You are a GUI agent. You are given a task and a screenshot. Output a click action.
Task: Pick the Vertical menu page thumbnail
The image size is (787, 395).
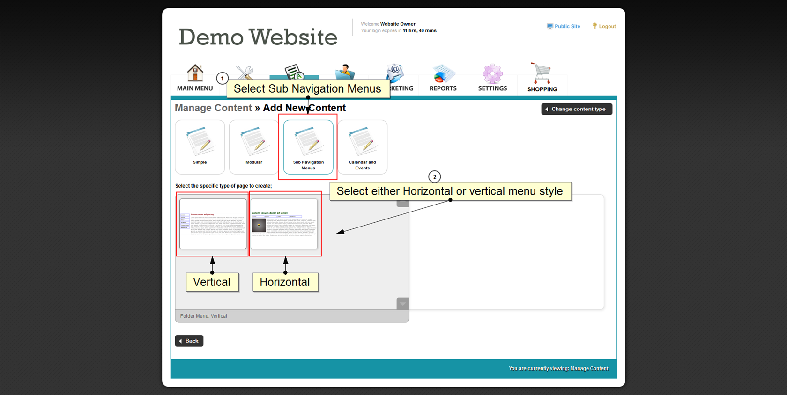[x=213, y=224]
